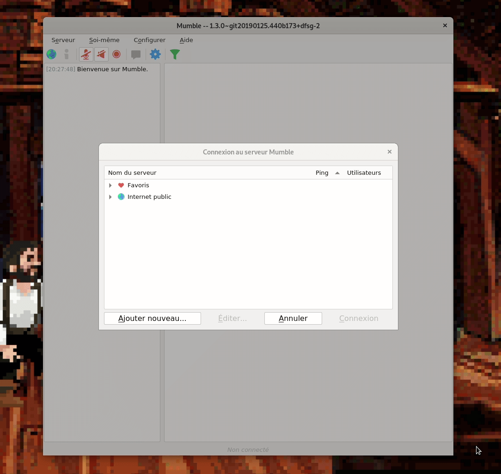
Task: Select the Internet public row
Action: click(248, 197)
